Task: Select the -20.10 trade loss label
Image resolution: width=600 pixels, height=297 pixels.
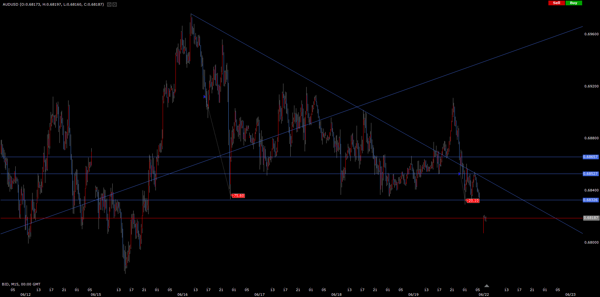Action: [x=473, y=200]
